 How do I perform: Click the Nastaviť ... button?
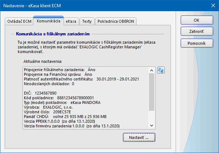click(x=139, y=137)
